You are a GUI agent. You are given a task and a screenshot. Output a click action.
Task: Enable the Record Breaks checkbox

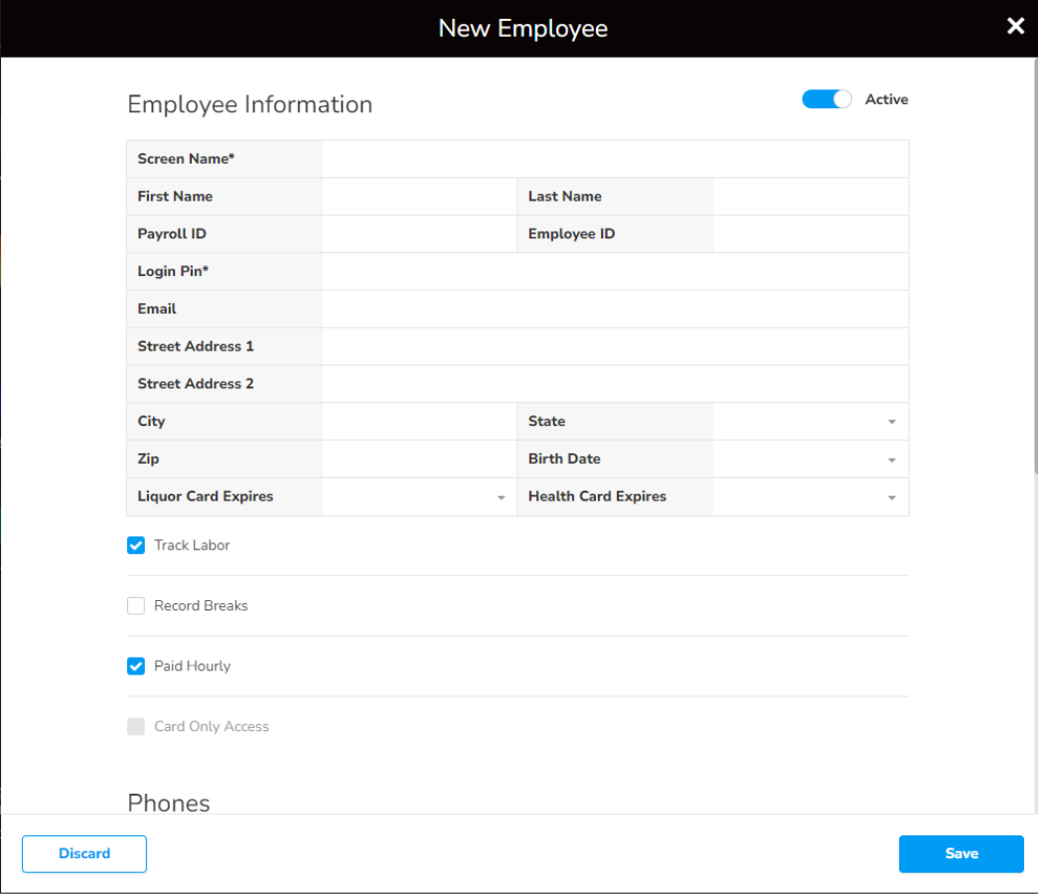tap(136, 606)
